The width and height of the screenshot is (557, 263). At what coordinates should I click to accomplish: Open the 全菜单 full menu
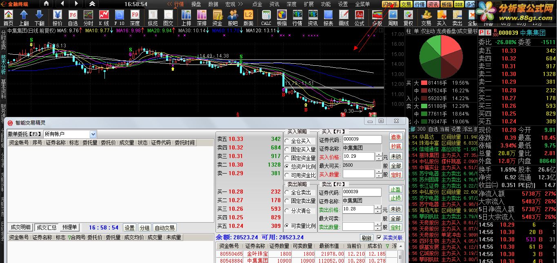point(362,4)
